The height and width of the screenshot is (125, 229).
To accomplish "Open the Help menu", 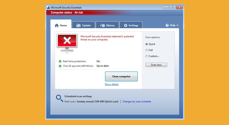I will [x=172, y=25].
